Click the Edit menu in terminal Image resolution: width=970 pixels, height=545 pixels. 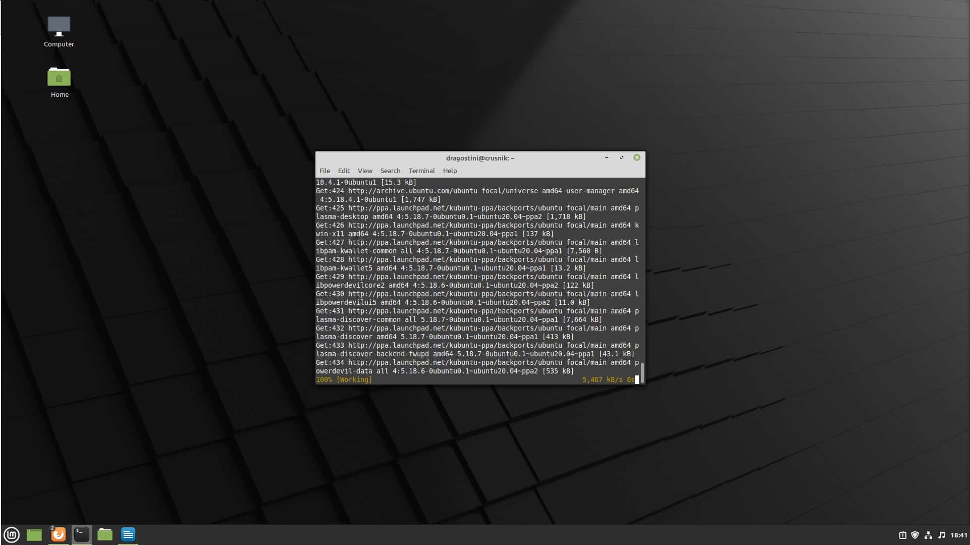[344, 171]
